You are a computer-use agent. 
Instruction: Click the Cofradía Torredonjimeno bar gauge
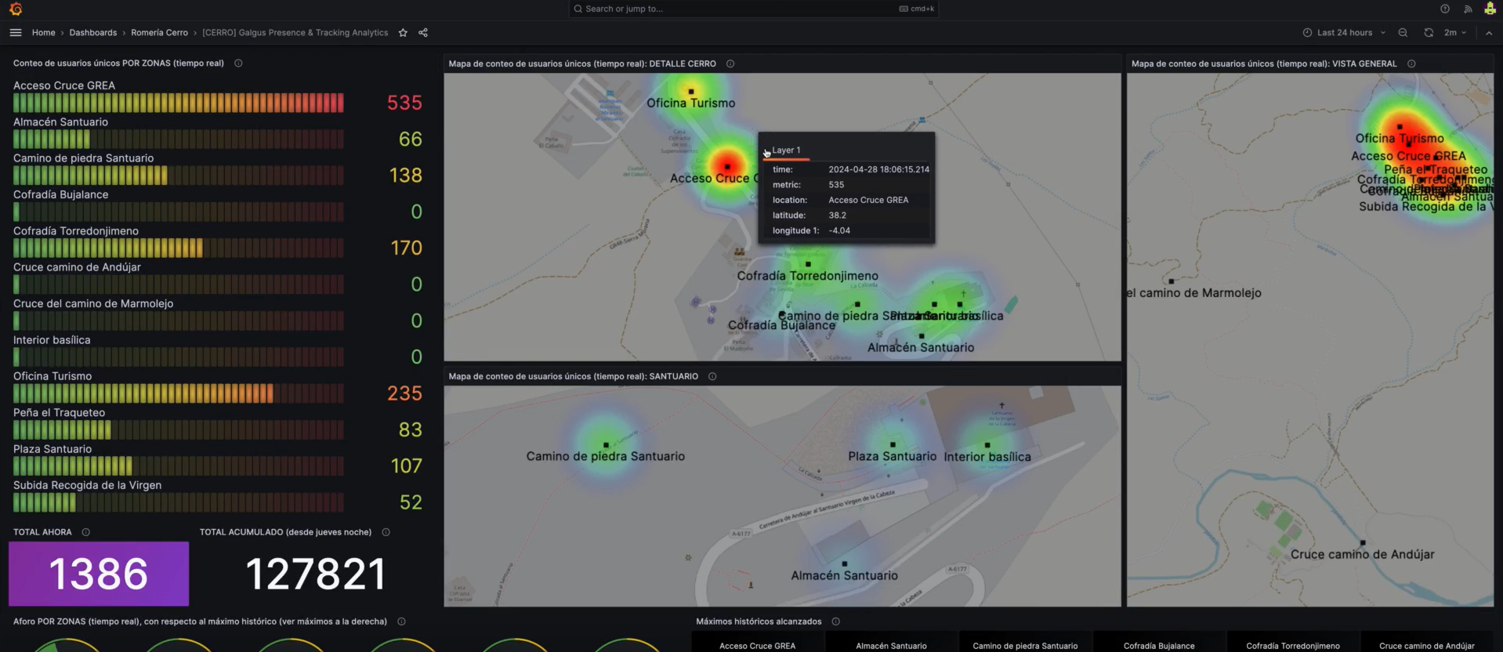pyautogui.click(x=178, y=248)
